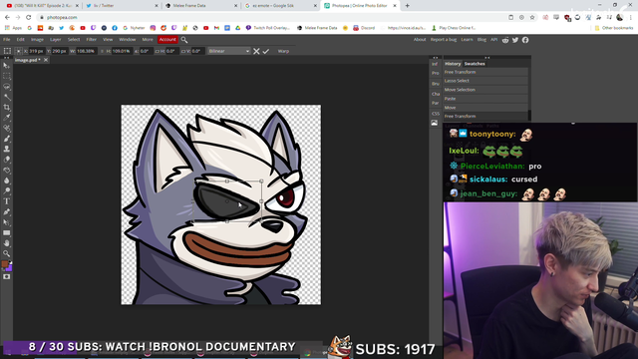Open the Select menu

tap(74, 40)
